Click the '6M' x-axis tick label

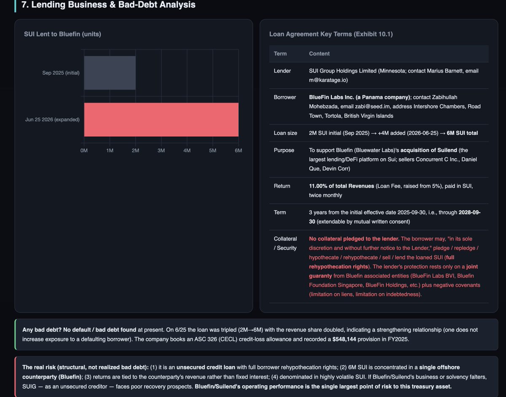click(238, 151)
